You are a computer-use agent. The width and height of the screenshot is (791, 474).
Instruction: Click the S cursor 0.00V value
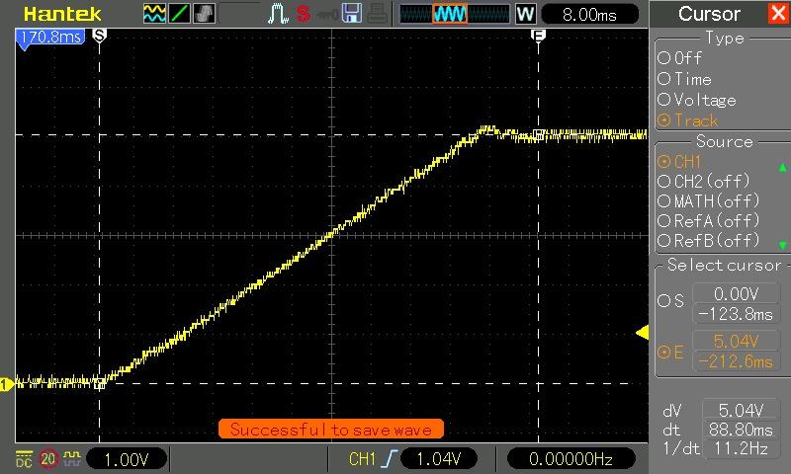[736, 293]
